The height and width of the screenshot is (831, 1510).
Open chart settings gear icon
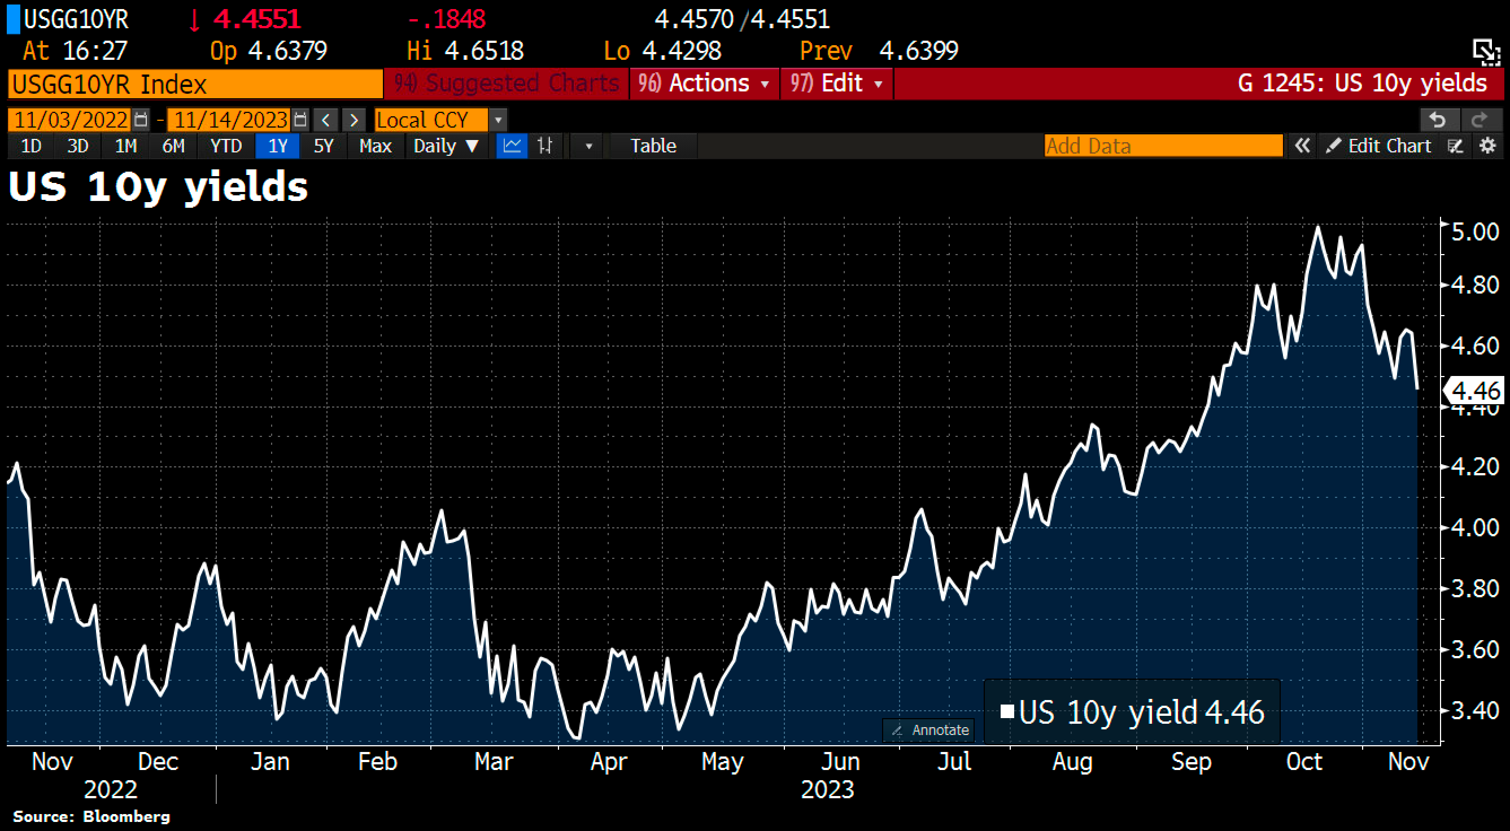(1489, 146)
